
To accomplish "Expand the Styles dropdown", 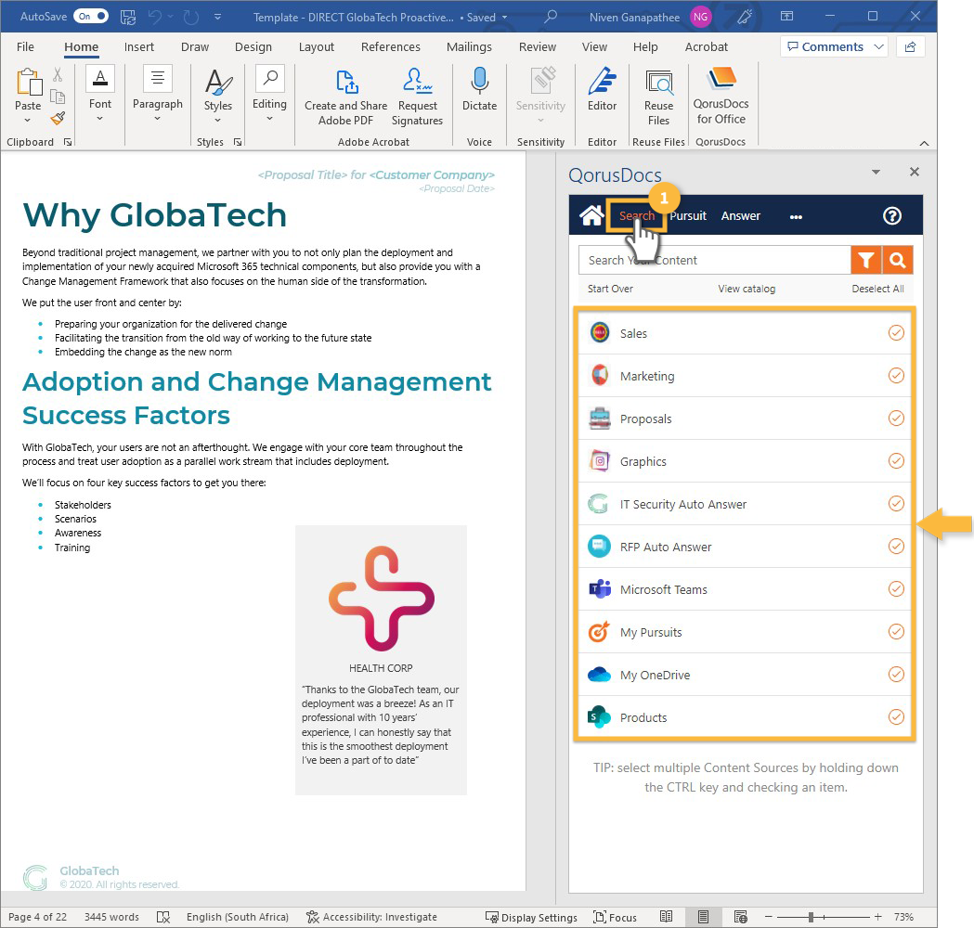I will point(218,97).
